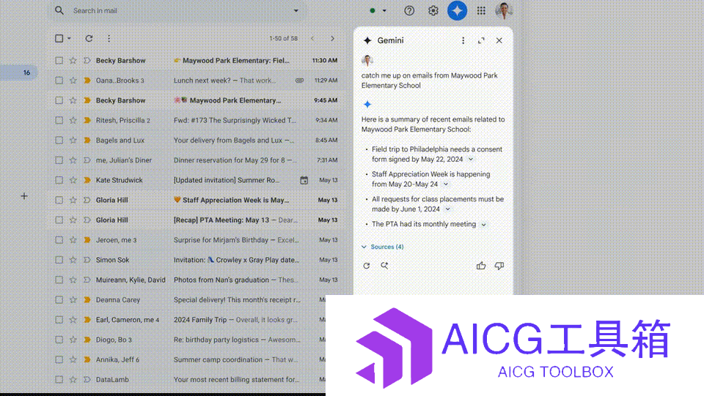Open Gemini panel more options
This screenshot has width=704, height=396.
[463, 40]
